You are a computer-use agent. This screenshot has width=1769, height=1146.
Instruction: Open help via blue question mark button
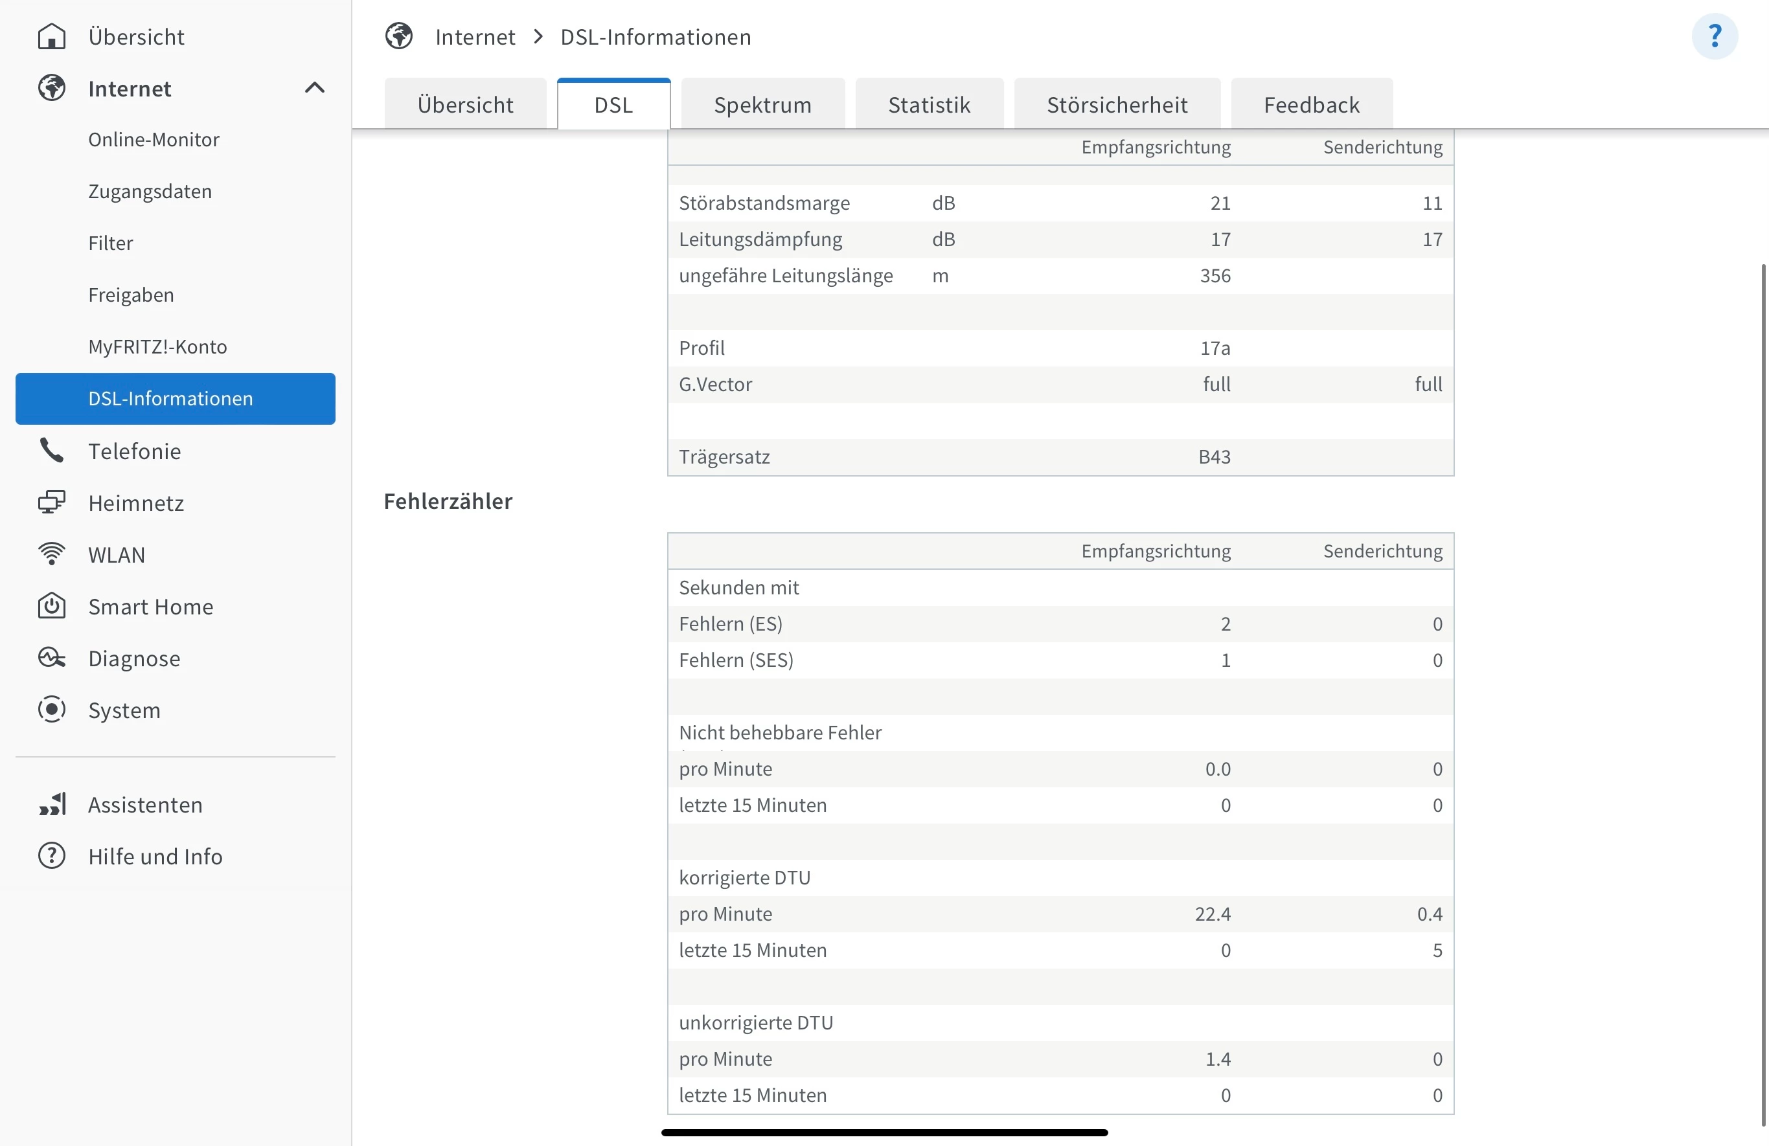pyautogui.click(x=1714, y=36)
